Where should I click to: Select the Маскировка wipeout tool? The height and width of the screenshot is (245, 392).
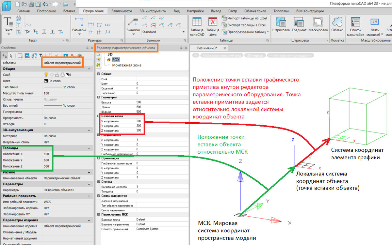[x=318, y=24]
